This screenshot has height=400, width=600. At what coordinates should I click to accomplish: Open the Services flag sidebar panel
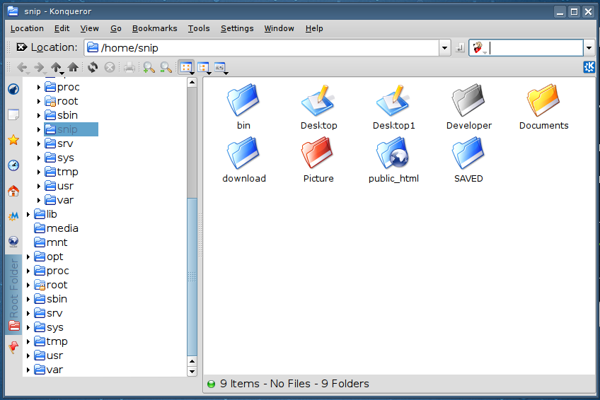(x=13, y=347)
